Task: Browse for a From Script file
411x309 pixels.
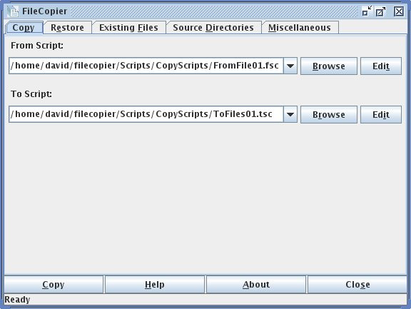Action: click(329, 66)
